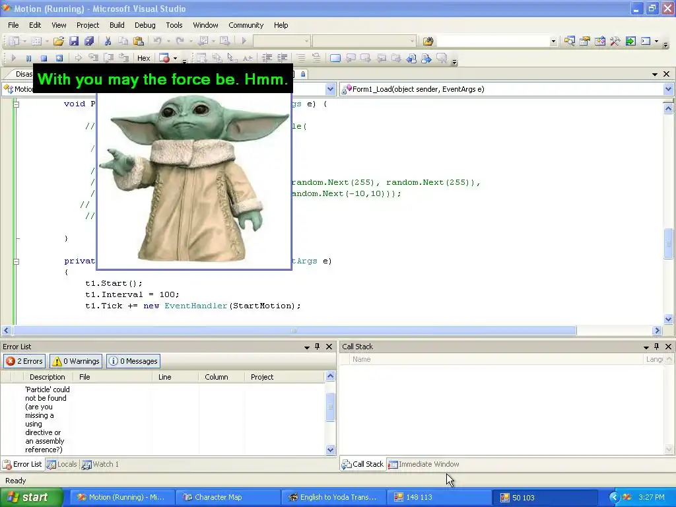Collapse the void method outline node
The width and height of the screenshot is (676, 507).
pos(16,104)
